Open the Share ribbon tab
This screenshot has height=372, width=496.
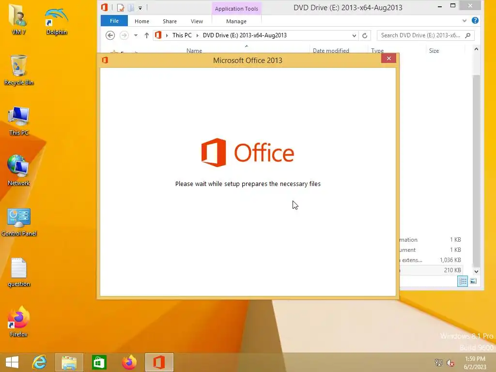(x=170, y=21)
